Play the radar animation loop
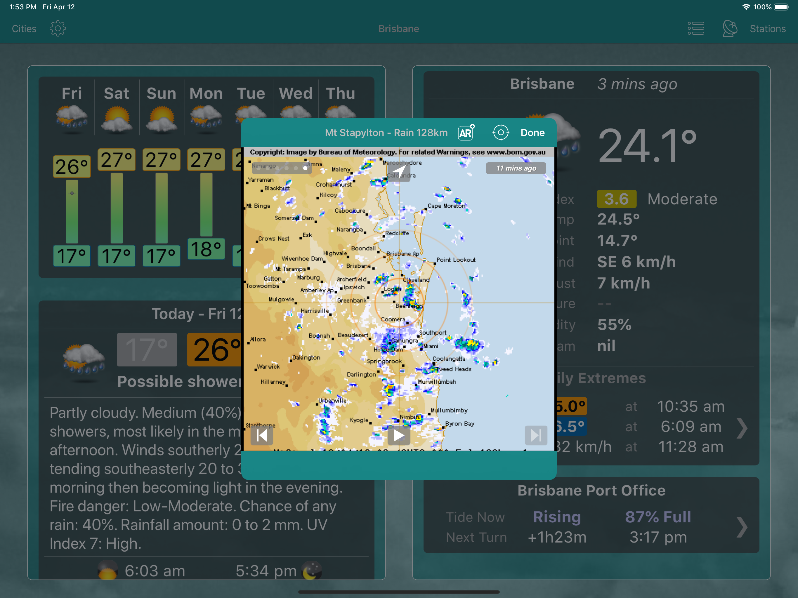The height and width of the screenshot is (598, 798). (399, 436)
